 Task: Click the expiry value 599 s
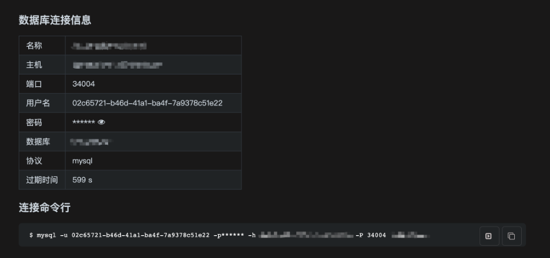coord(82,180)
